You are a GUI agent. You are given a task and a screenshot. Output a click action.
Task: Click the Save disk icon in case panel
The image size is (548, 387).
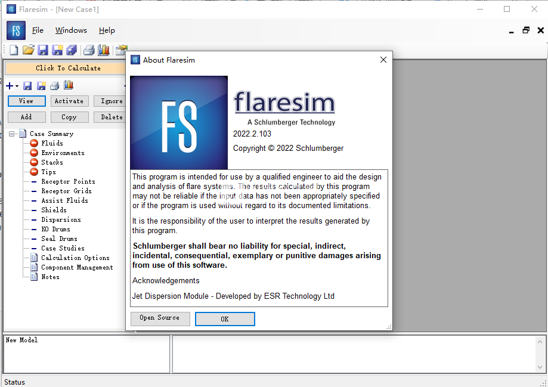[x=27, y=86]
